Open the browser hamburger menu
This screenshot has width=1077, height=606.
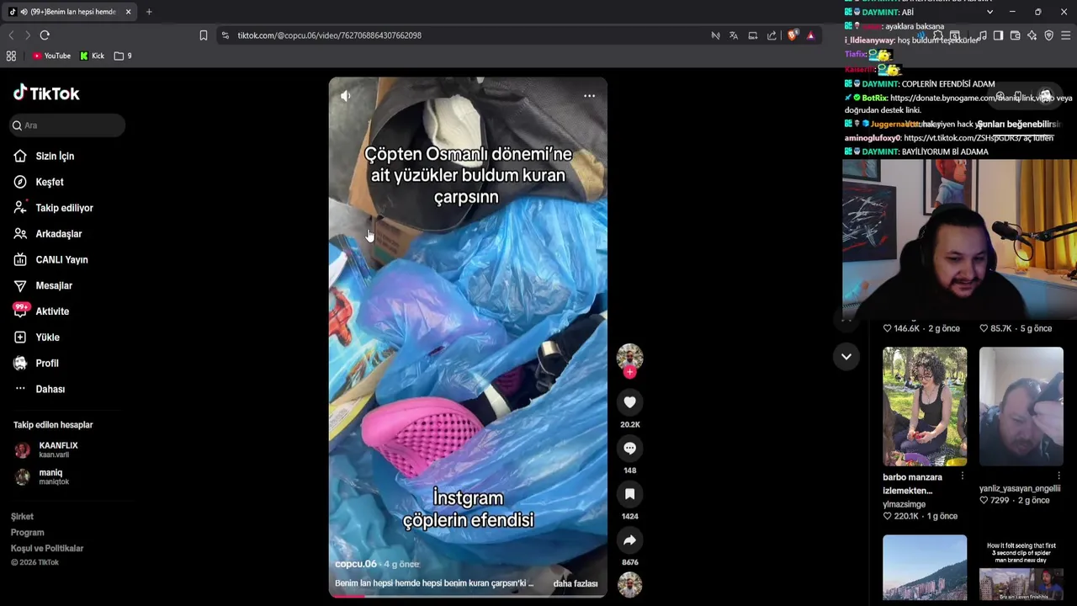[1066, 35]
